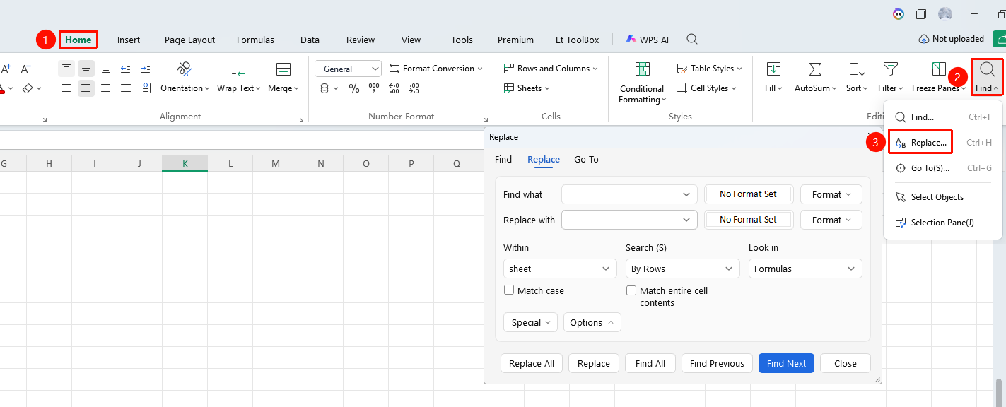This screenshot has width=1006, height=407.
Task: Click the Find Next button
Action: point(786,363)
